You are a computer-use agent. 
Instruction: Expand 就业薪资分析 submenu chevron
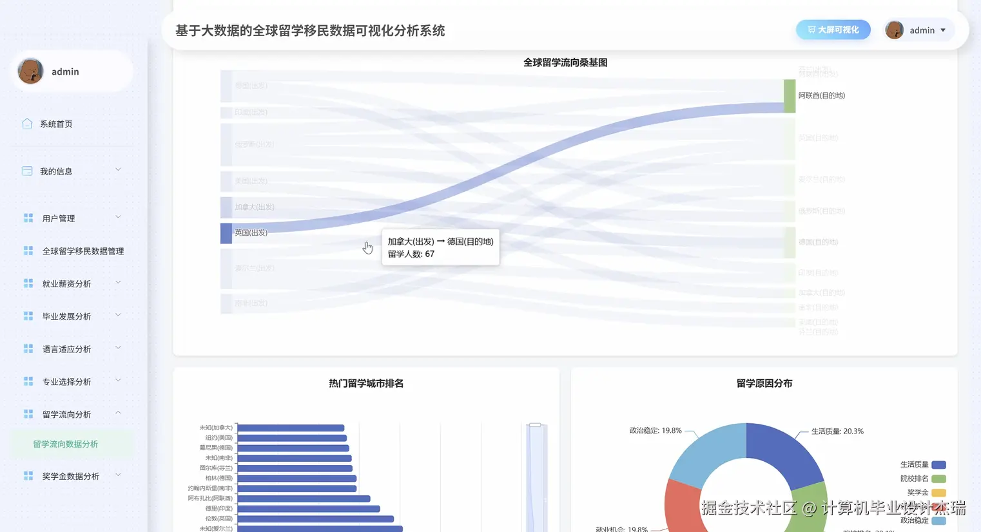[x=118, y=283]
